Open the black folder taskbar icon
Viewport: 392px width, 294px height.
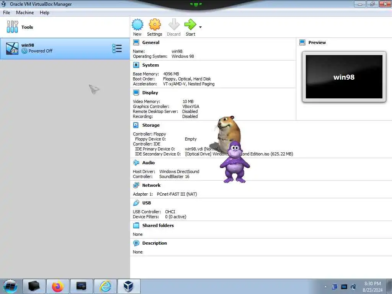tap(34, 286)
